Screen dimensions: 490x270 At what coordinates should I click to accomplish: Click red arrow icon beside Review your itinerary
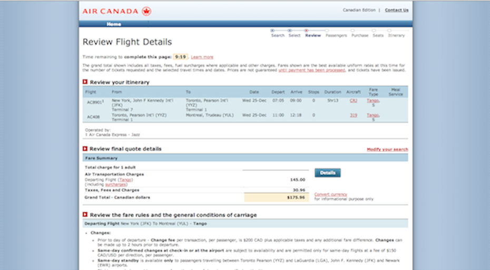(85, 82)
